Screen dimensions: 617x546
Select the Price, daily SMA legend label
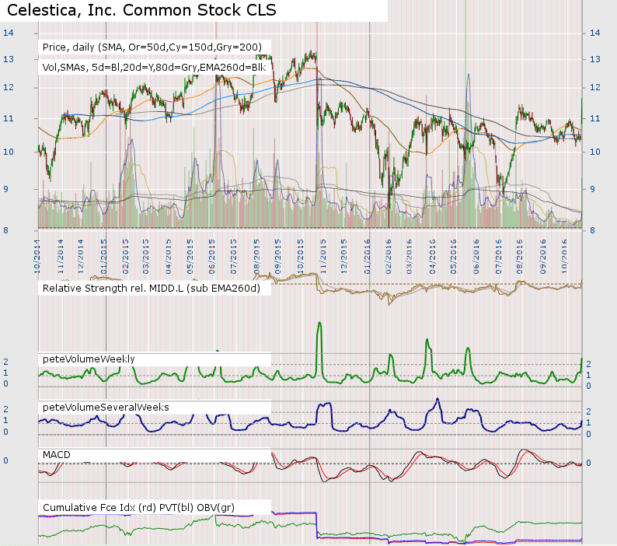coord(152,47)
